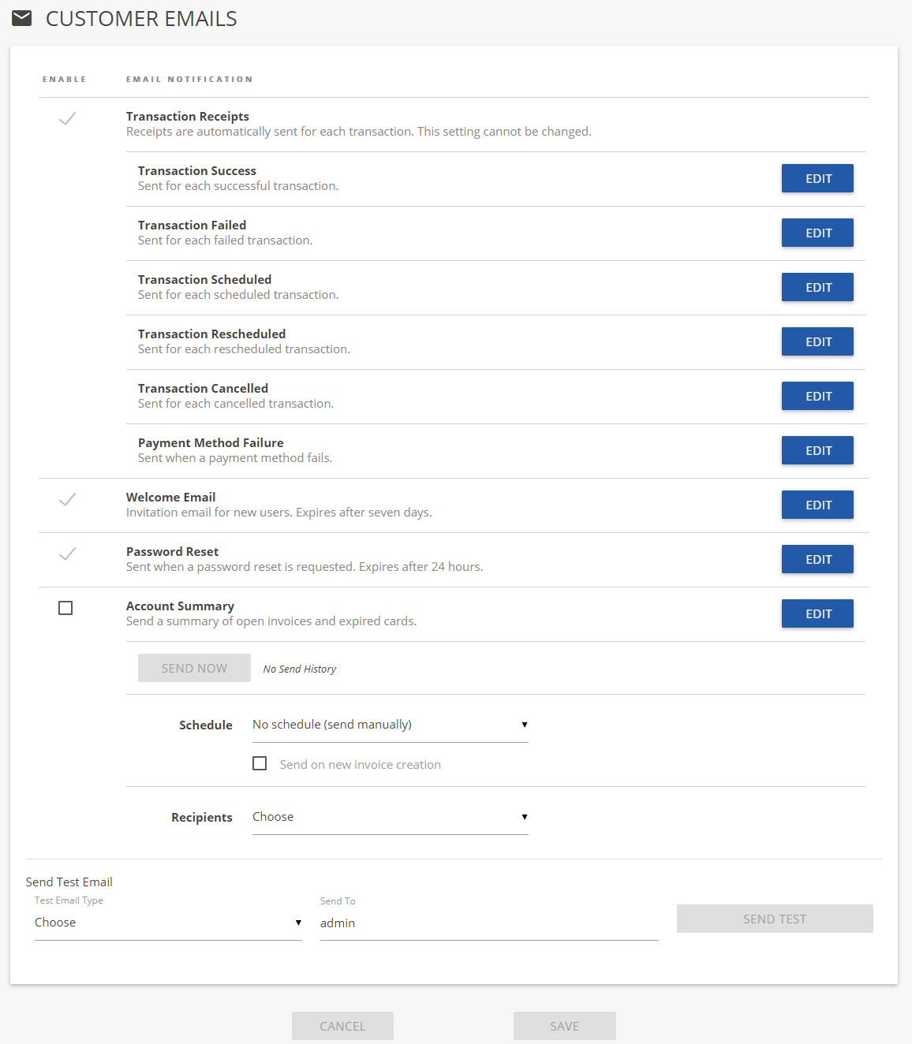This screenshot has width=912, height=1044.
Task: Click the Password Reset enabled checkmark
Action: click(x=68, y=554)
